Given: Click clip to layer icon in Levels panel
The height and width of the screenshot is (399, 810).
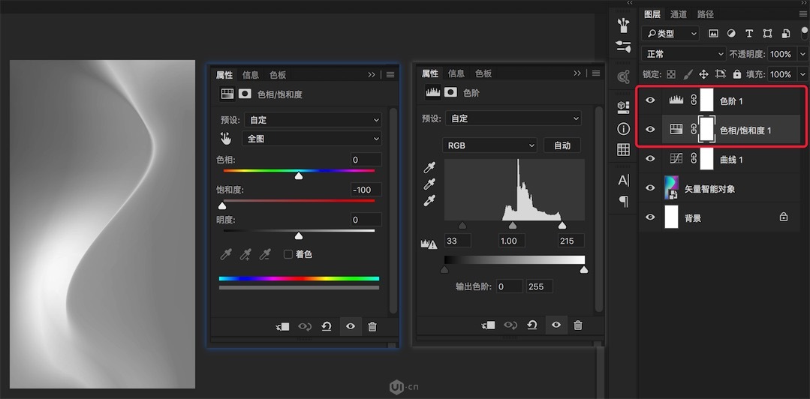Looking at the screenshot, I should (x=488, y=325).
